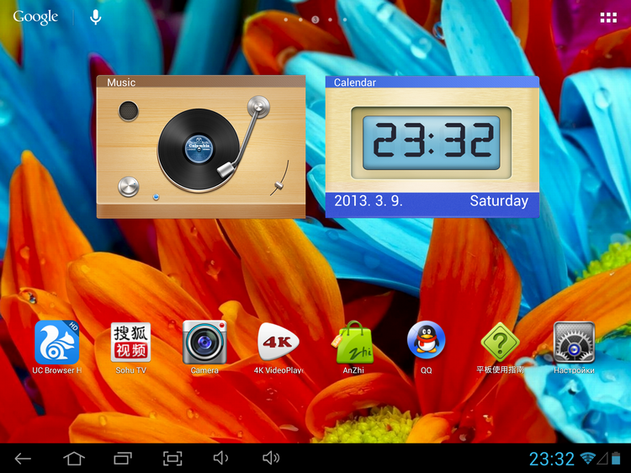Screen dimensions: 631x473
Task: Raise volume with speaker-up icon
Action: pyautogui.click(x=271, y=458)
